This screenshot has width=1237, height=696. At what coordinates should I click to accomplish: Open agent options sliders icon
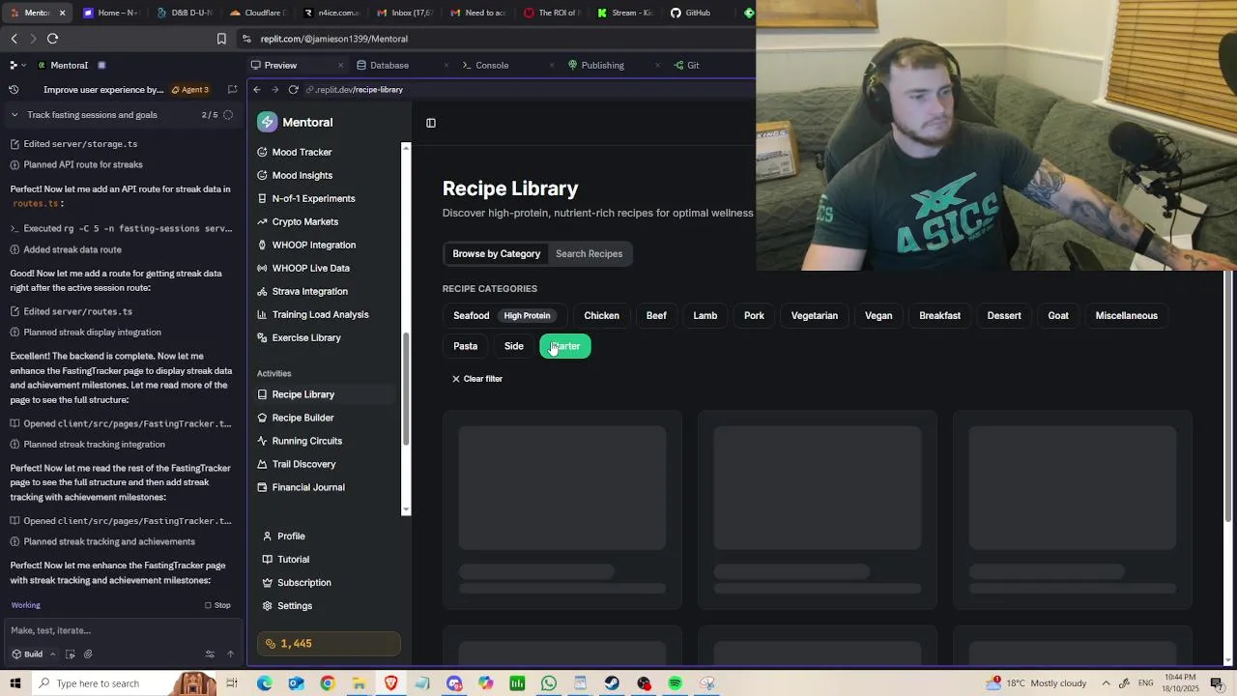point(210,654)
